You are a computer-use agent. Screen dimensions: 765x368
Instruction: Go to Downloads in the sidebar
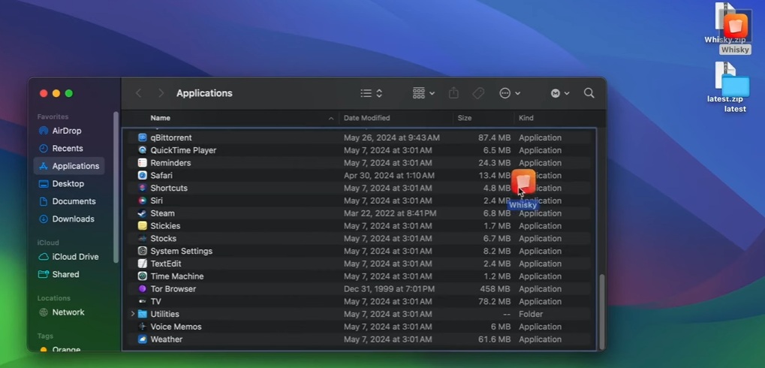(x=73, y=219)
